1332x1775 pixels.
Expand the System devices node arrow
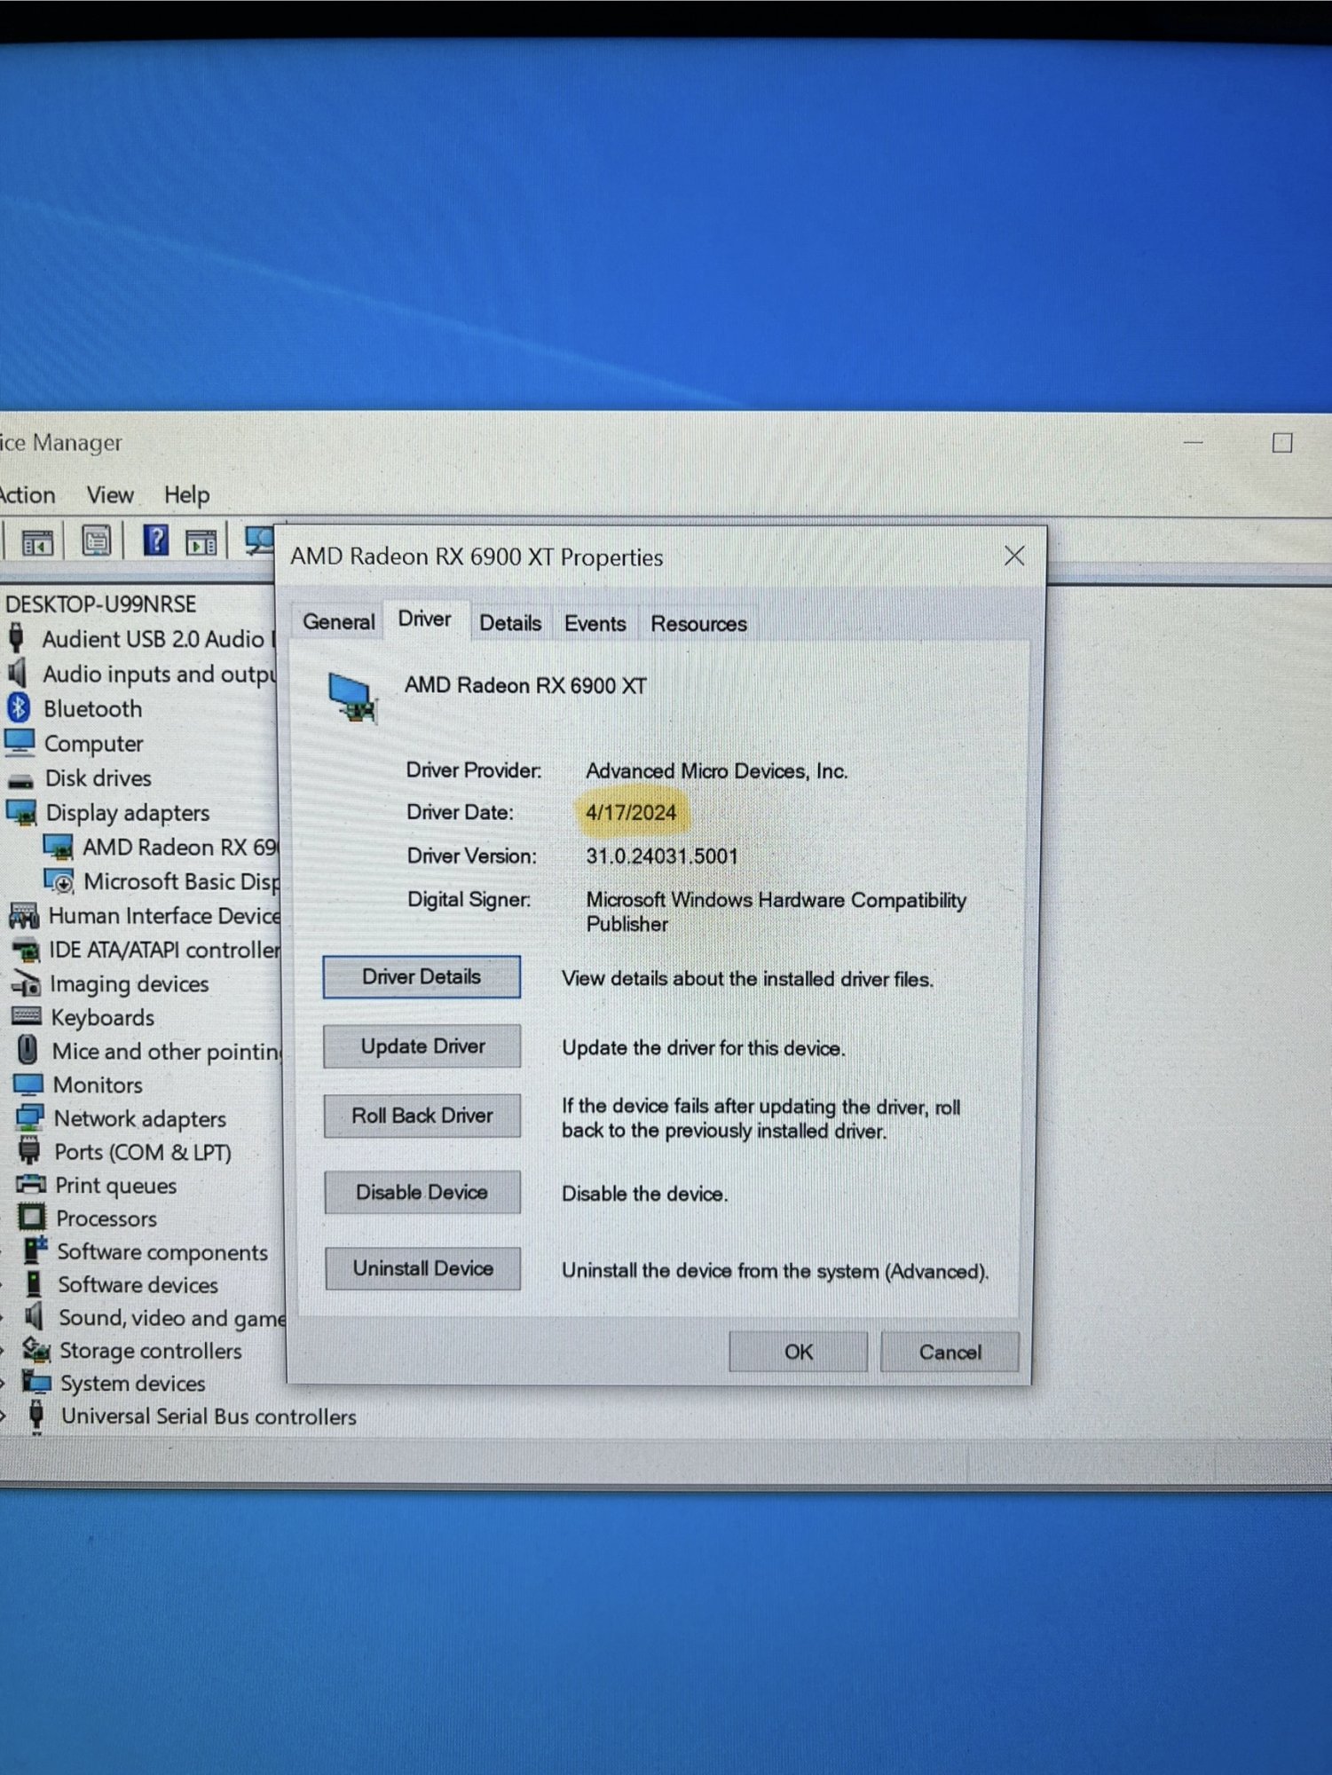pyautogui.click(x=4, y=1383)
